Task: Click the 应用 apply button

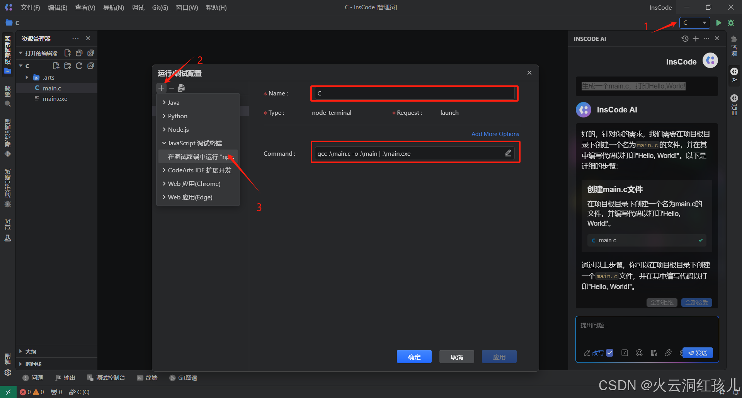Action: (x=499, y=357)
